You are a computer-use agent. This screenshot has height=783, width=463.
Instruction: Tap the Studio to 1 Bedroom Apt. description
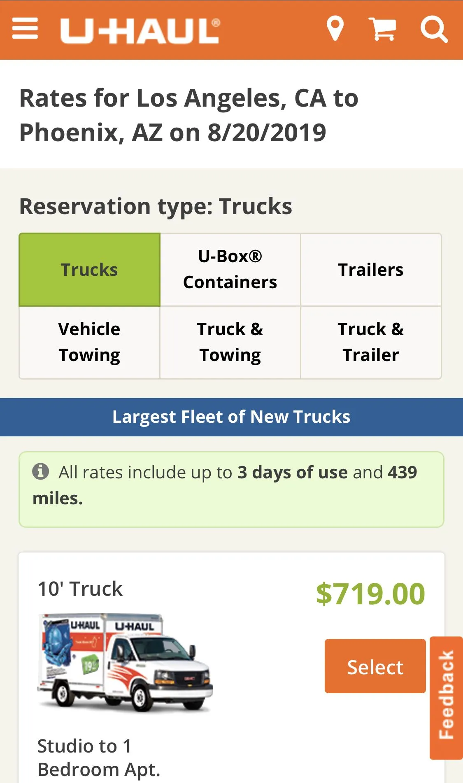pyautogui.click(x=99, y=757)
